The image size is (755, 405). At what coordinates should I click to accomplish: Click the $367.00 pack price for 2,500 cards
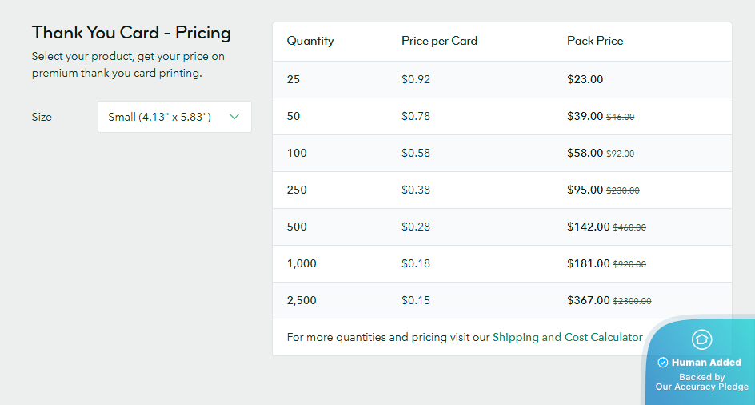click(588, 300)
